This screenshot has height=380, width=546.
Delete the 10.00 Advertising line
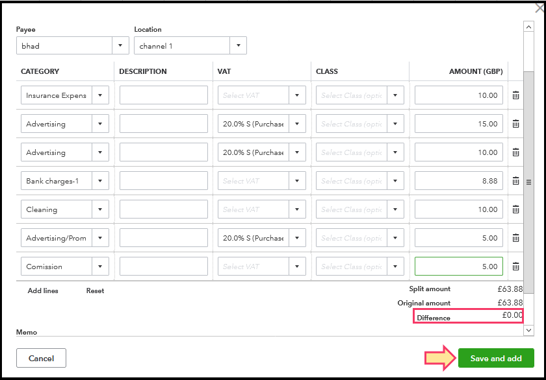pyautogui.click(x=515, y=152)
